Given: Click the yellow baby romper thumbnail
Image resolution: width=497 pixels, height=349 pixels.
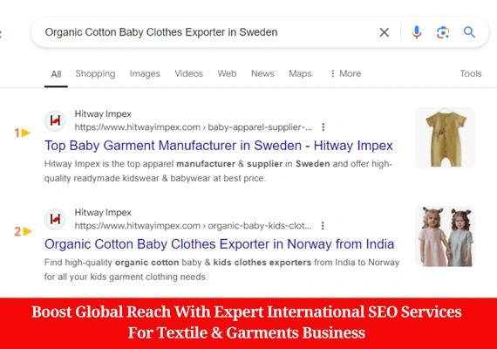Looking at the screenshot, I should (446, 138).
